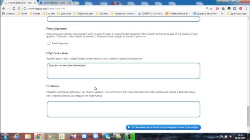The width and height of the screenshot is (250, 140).
Task: Open the Расходные материалы bookmarks folder
Action: coord(123,14)
